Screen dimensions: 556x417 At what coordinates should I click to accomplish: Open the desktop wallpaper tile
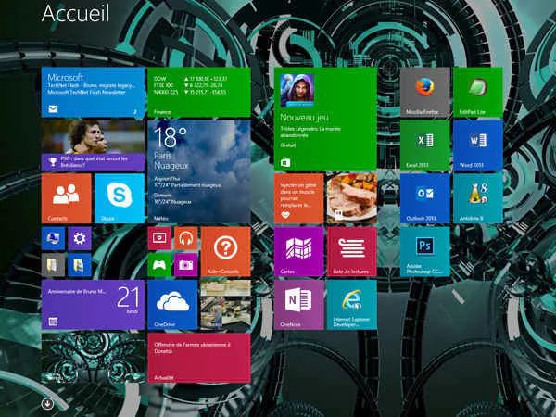[93, 358]
